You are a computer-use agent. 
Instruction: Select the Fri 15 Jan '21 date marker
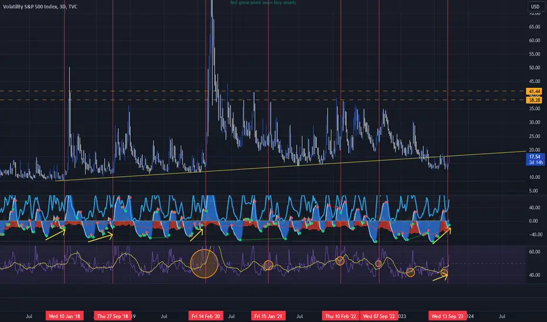(268, 316)
